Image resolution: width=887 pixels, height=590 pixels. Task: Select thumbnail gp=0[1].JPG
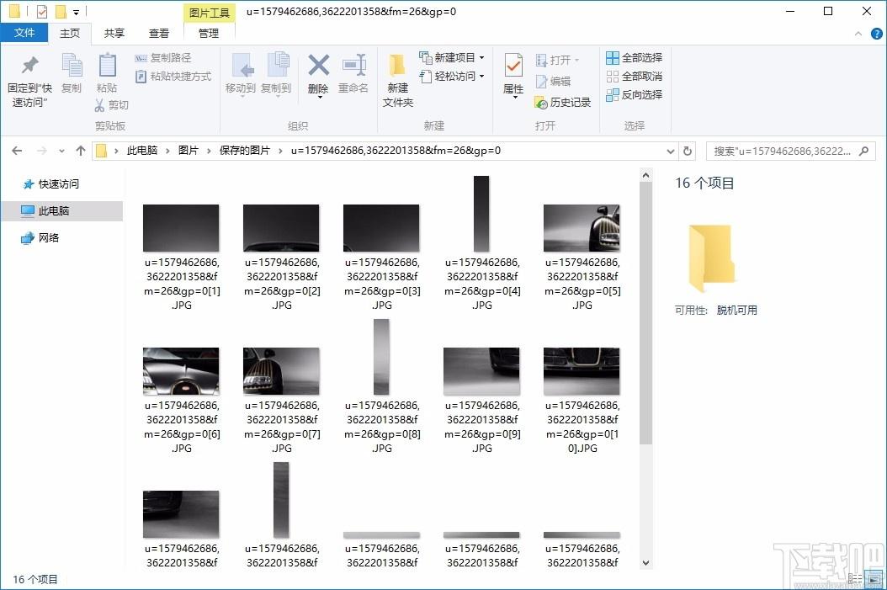181,228
